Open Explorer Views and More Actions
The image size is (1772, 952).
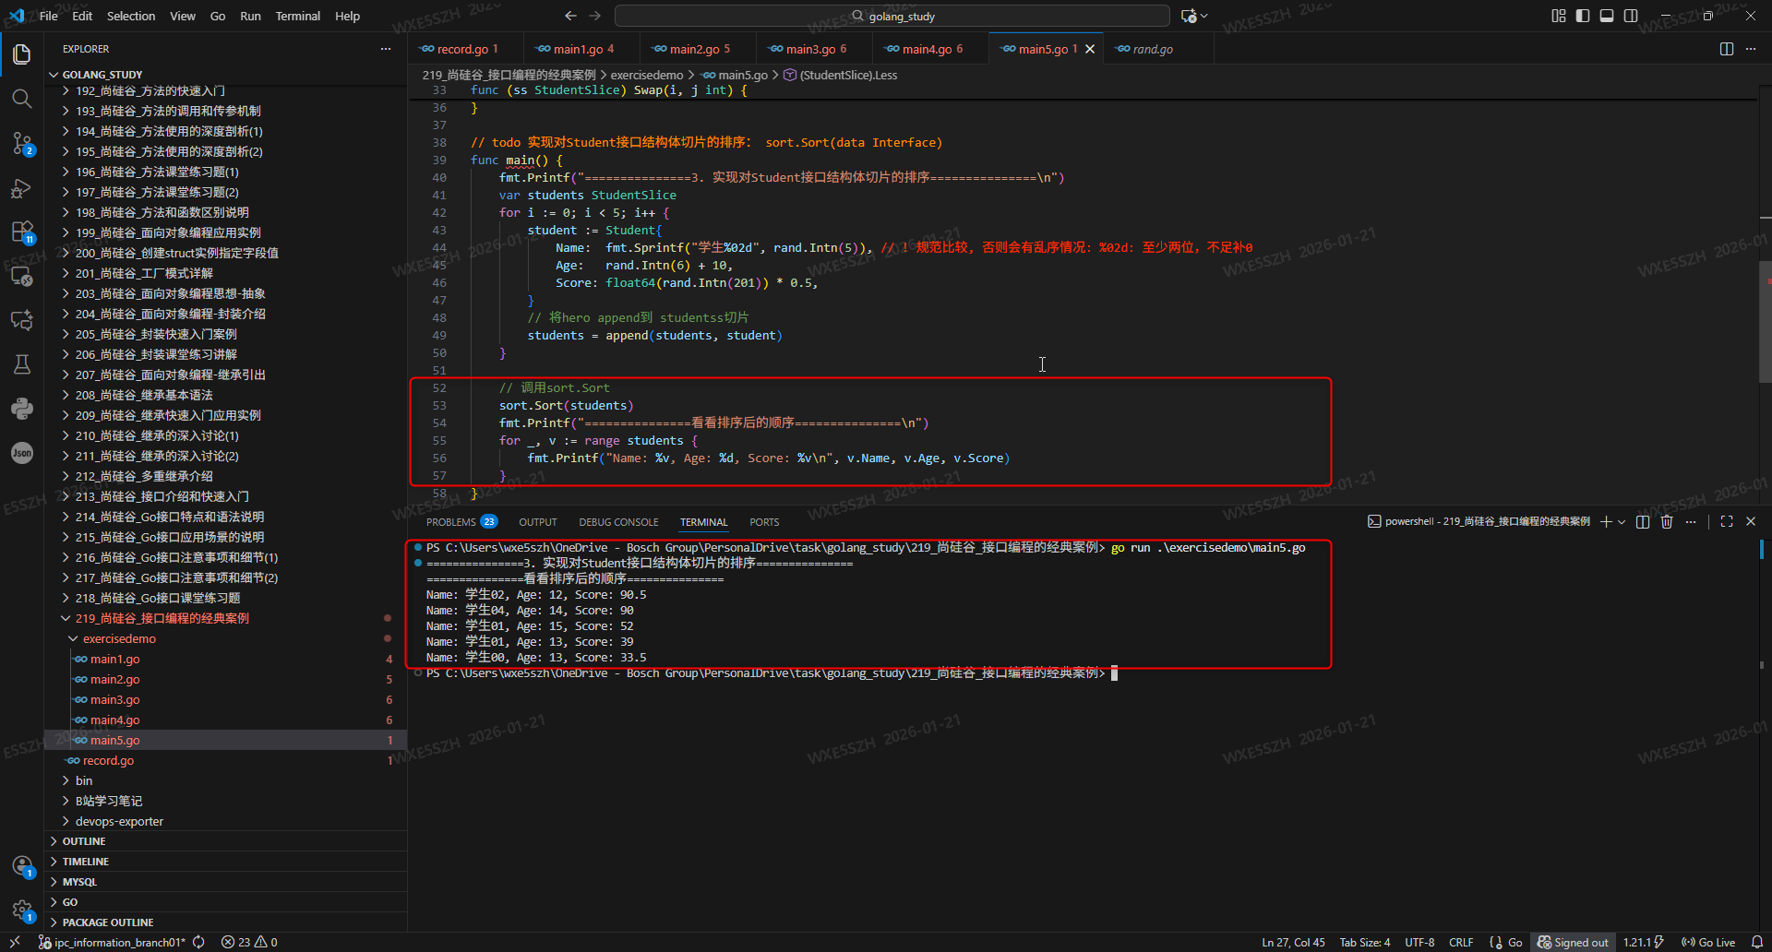pos(386,49)
